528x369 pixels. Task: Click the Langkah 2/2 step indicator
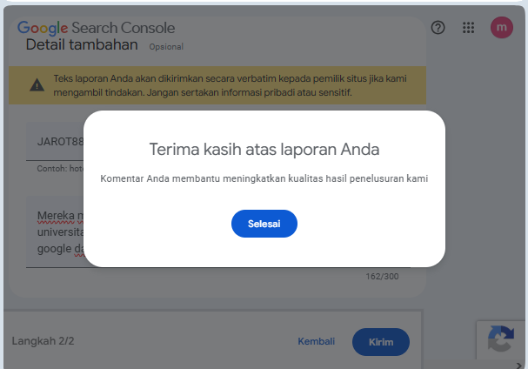[43, 341]
